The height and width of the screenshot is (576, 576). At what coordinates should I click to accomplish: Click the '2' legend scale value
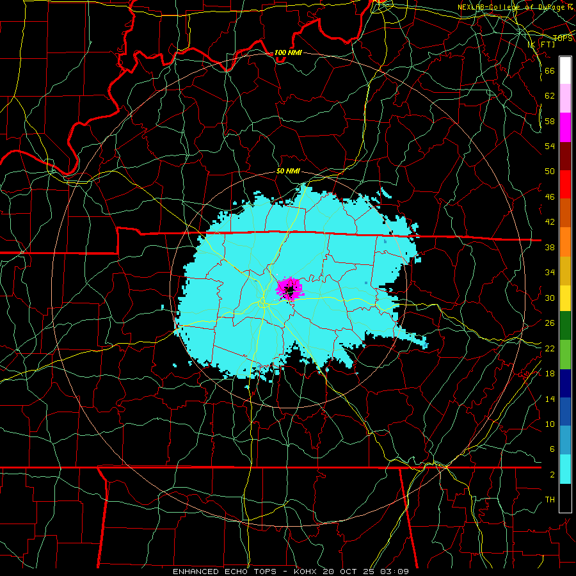pyautogui.click(x=552, y=475)
